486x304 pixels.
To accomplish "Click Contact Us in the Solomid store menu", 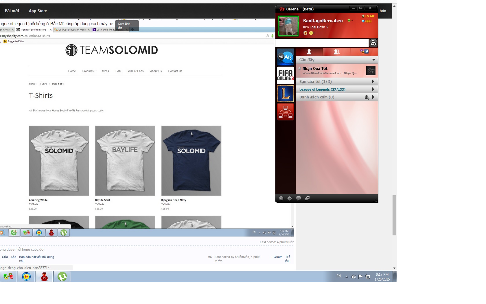I will [x=175, y=71].
